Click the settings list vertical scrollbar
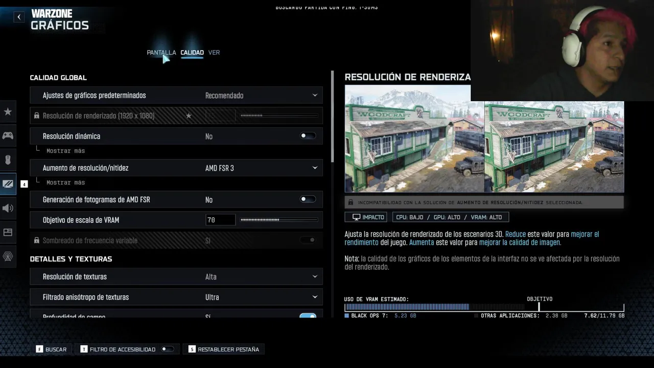This screenshot has height=368, width=654. pyautogui.click(x=332, y=116)
